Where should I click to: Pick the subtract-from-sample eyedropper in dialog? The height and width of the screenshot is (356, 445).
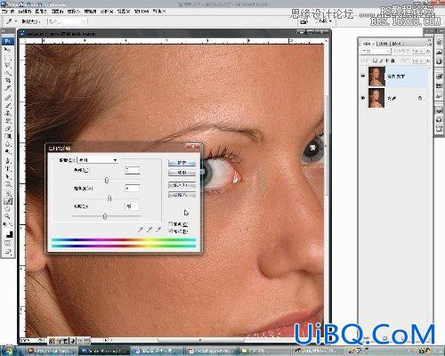158,230
